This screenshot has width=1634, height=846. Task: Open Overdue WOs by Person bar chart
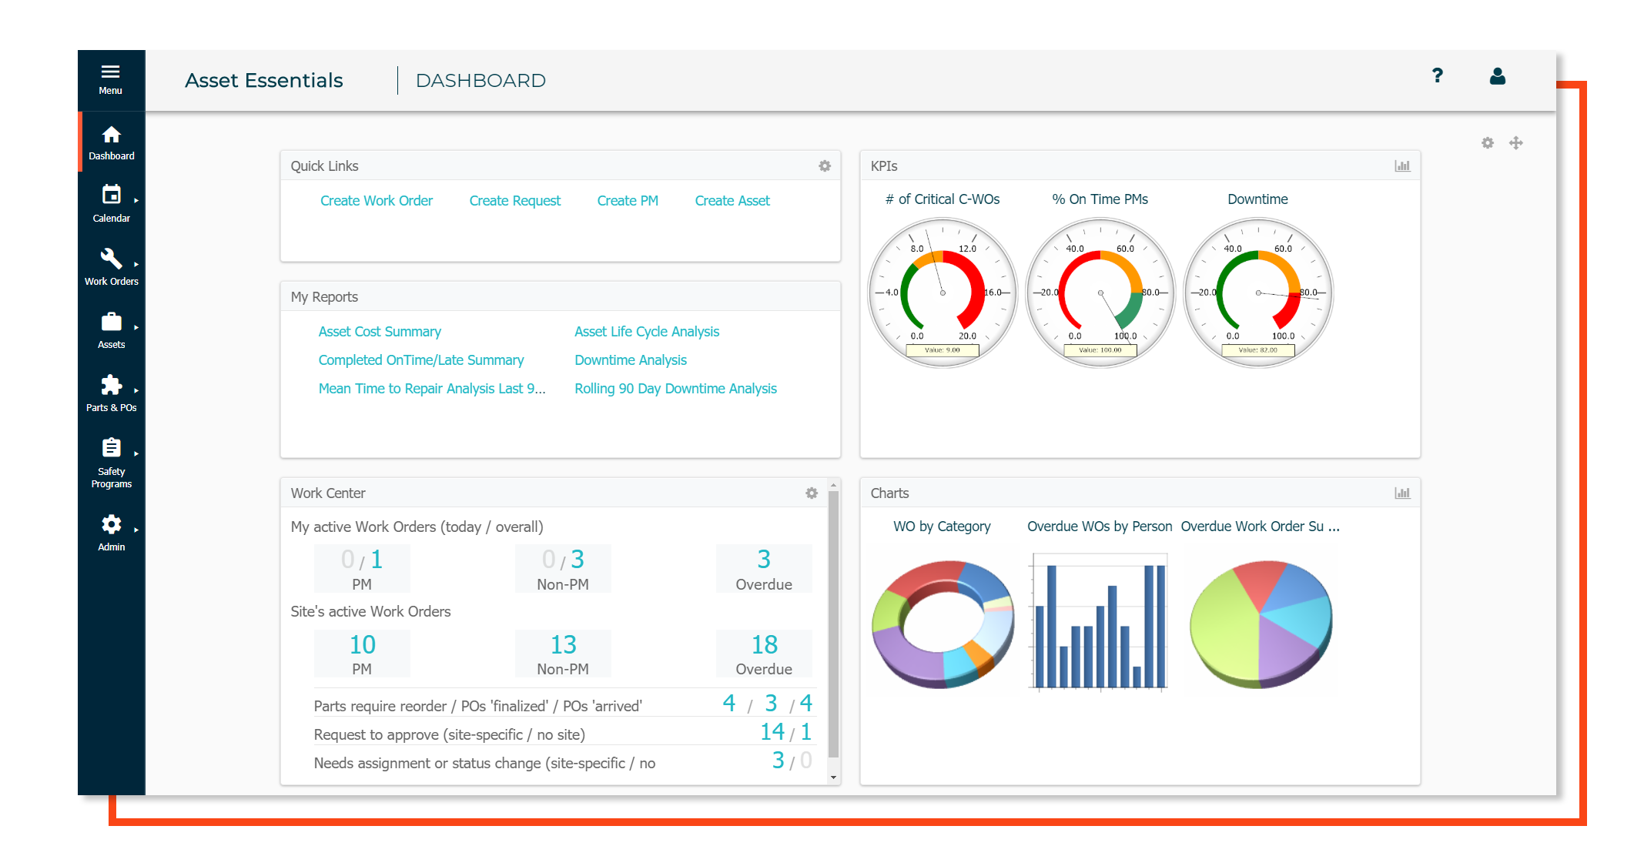click(1100, 622)
